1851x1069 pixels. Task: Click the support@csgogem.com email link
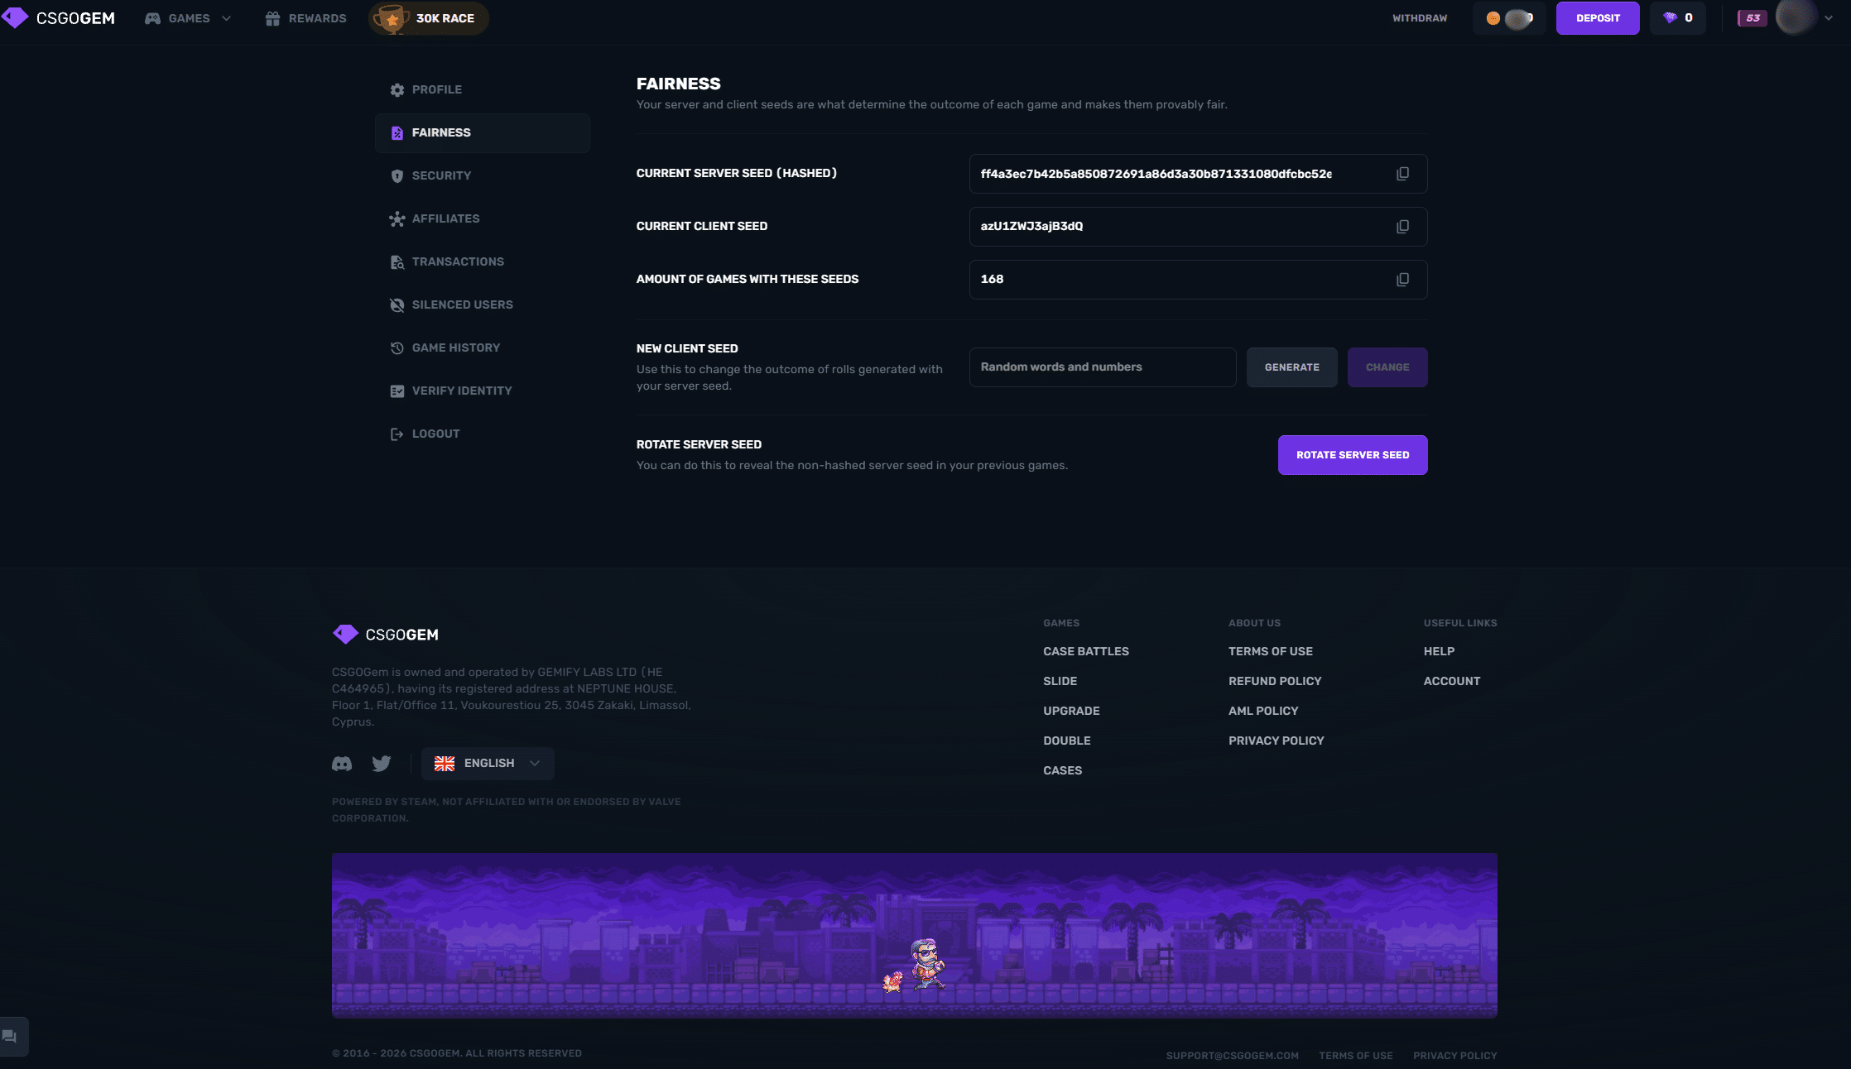point(1232,1056)
